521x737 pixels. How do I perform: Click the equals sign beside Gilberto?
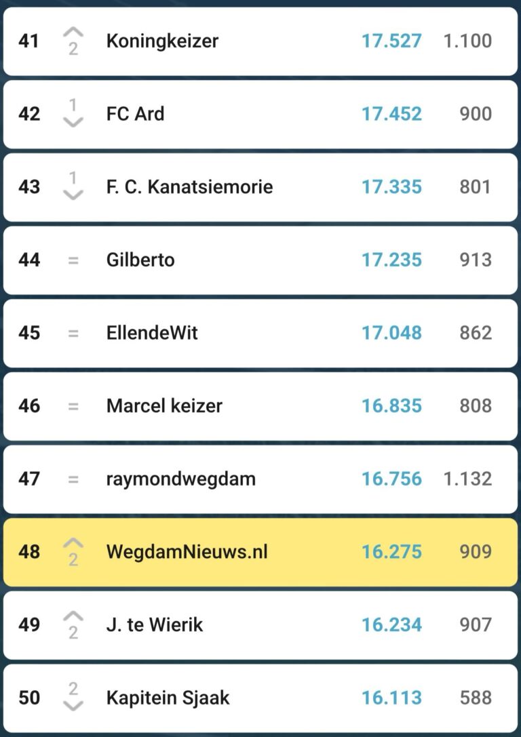tap(73, 260)
